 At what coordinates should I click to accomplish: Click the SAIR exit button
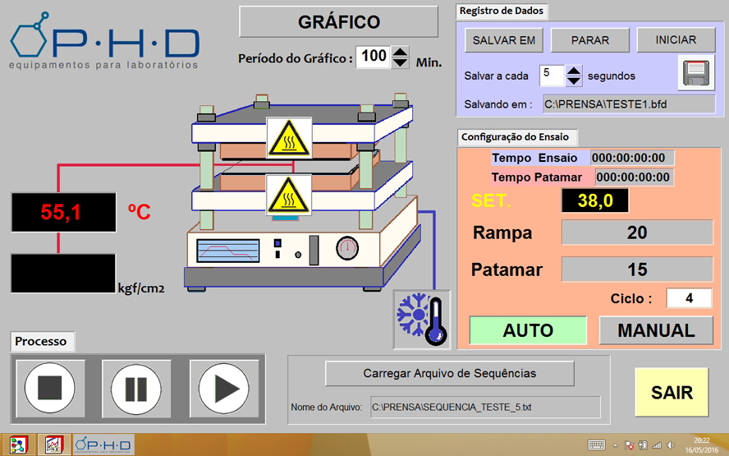pyautogui.click(x=672, y=393)
